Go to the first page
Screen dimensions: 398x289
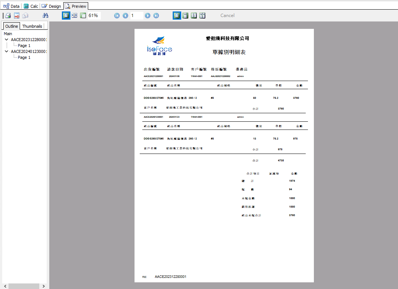pyautogui.click(x=117, y=16)
